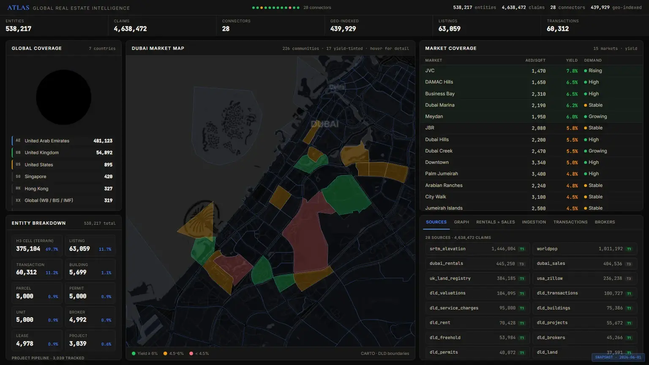Screen dimensions: 649x365
Task: Select United States country row
Action: [64, 165]
